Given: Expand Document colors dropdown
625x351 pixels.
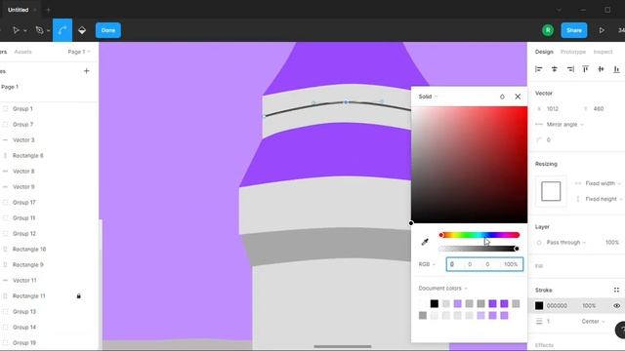Looking at the screenshot, I should click(442, 289).
